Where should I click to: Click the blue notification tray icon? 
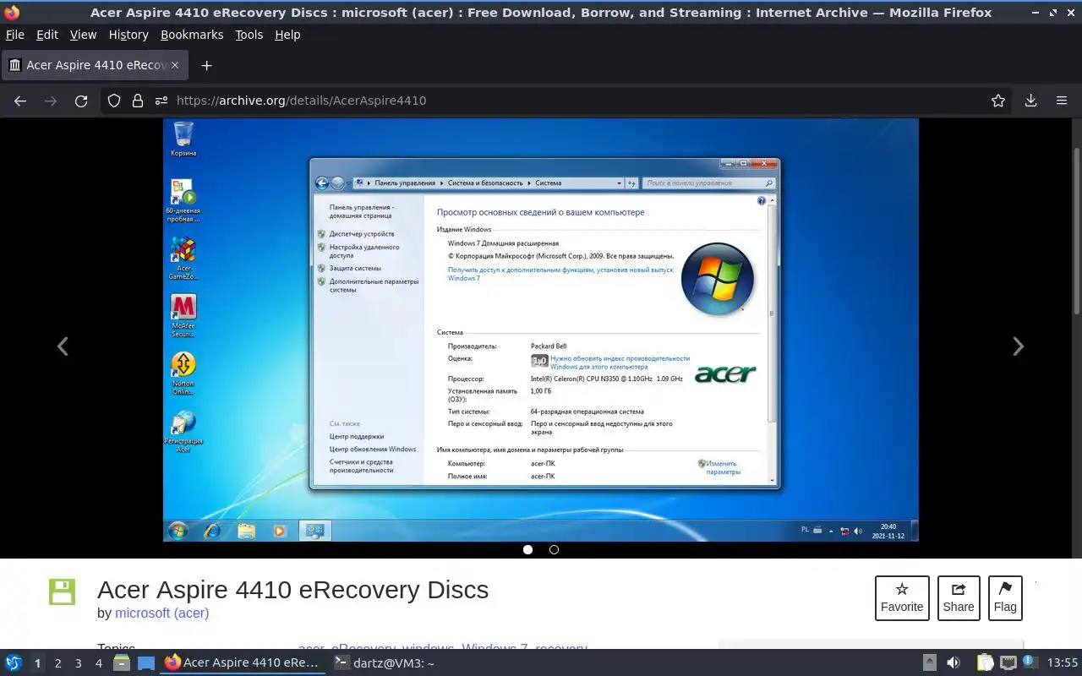(1029, 663)
